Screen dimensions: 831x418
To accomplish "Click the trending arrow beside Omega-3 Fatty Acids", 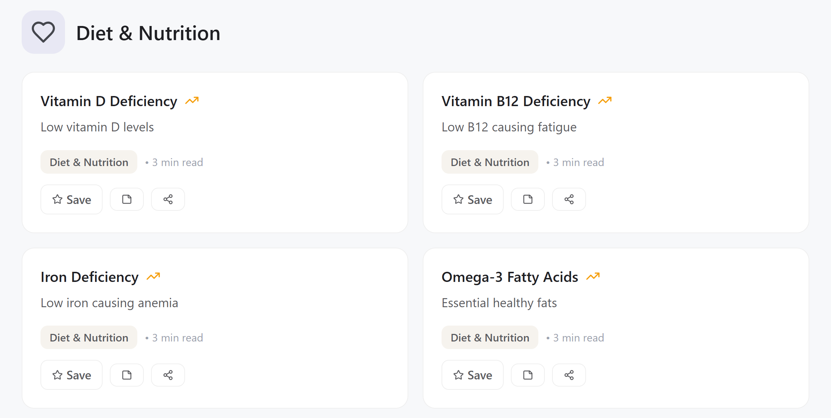I will [x=594, y=276].
